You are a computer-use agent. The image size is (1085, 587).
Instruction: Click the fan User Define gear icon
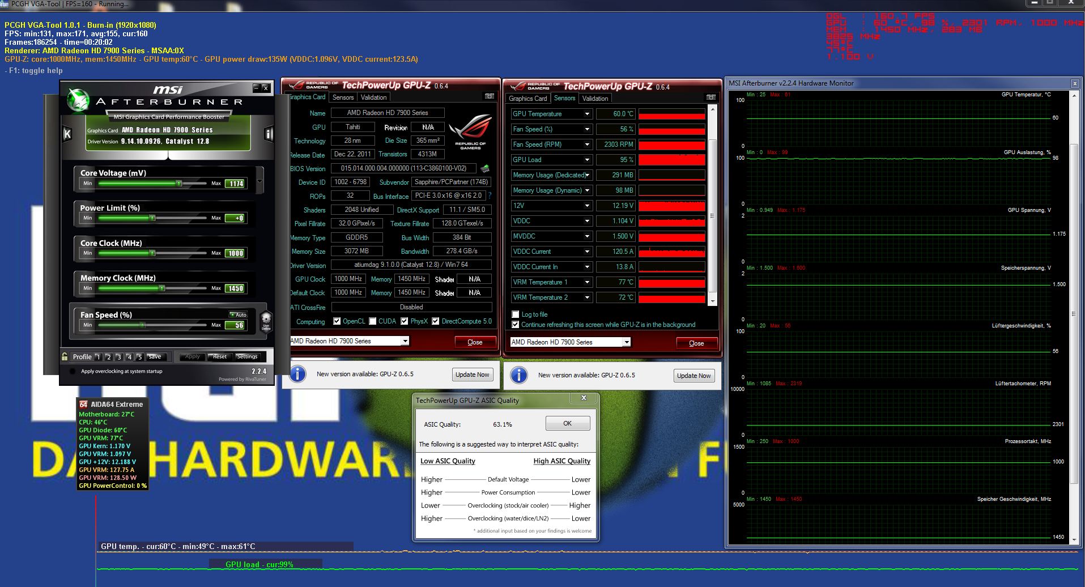pyautogui.click(x=266, y=321)
